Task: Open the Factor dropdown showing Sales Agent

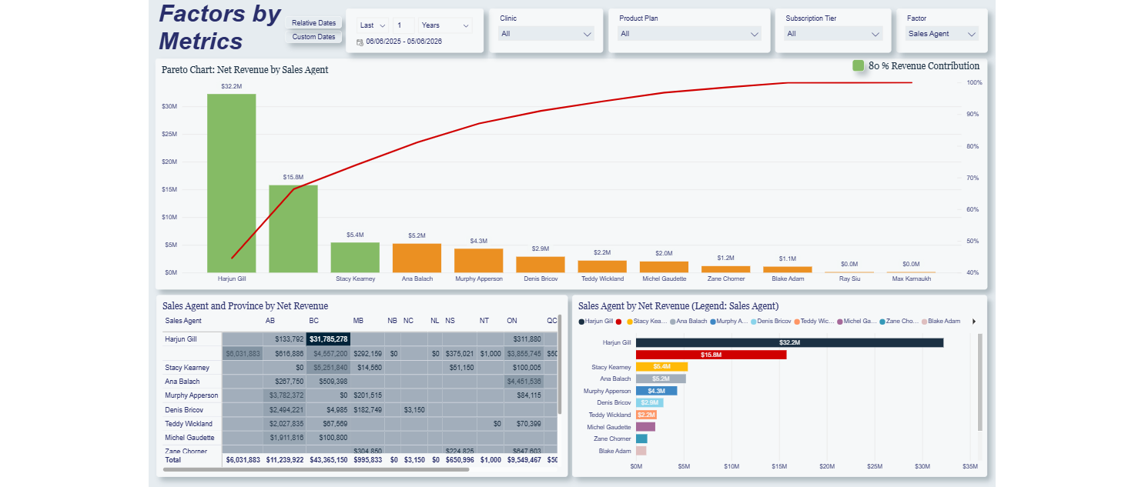Action: point(942,34)
